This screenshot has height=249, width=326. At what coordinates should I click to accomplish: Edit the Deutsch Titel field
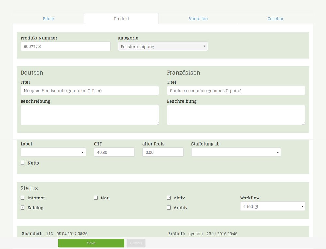point(90,91)
